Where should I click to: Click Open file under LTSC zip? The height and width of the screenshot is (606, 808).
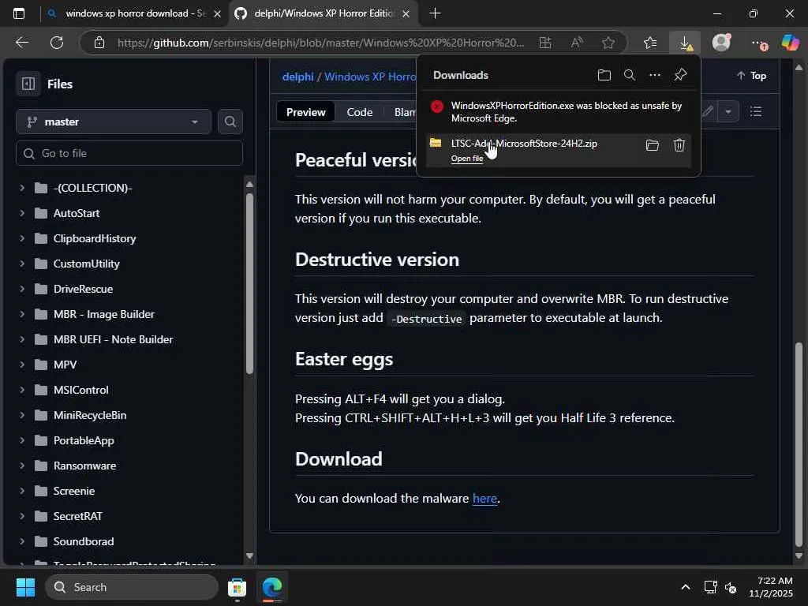pyautogui.click(x=467, y=158)
